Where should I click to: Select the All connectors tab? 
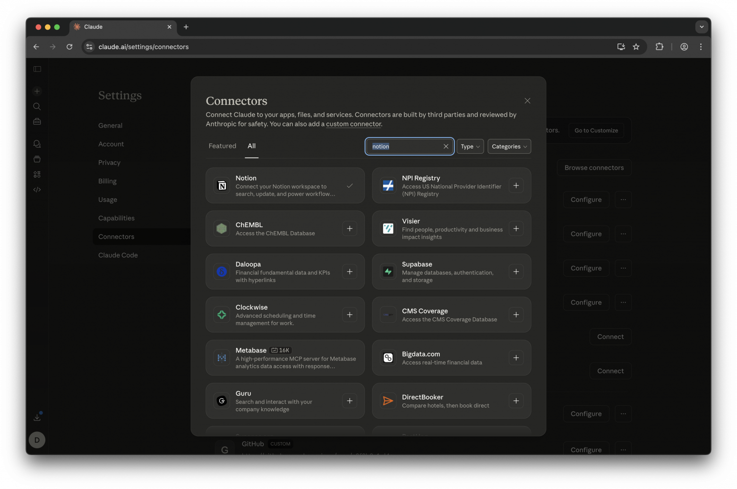pyautogui.click(x=251, y=146)
